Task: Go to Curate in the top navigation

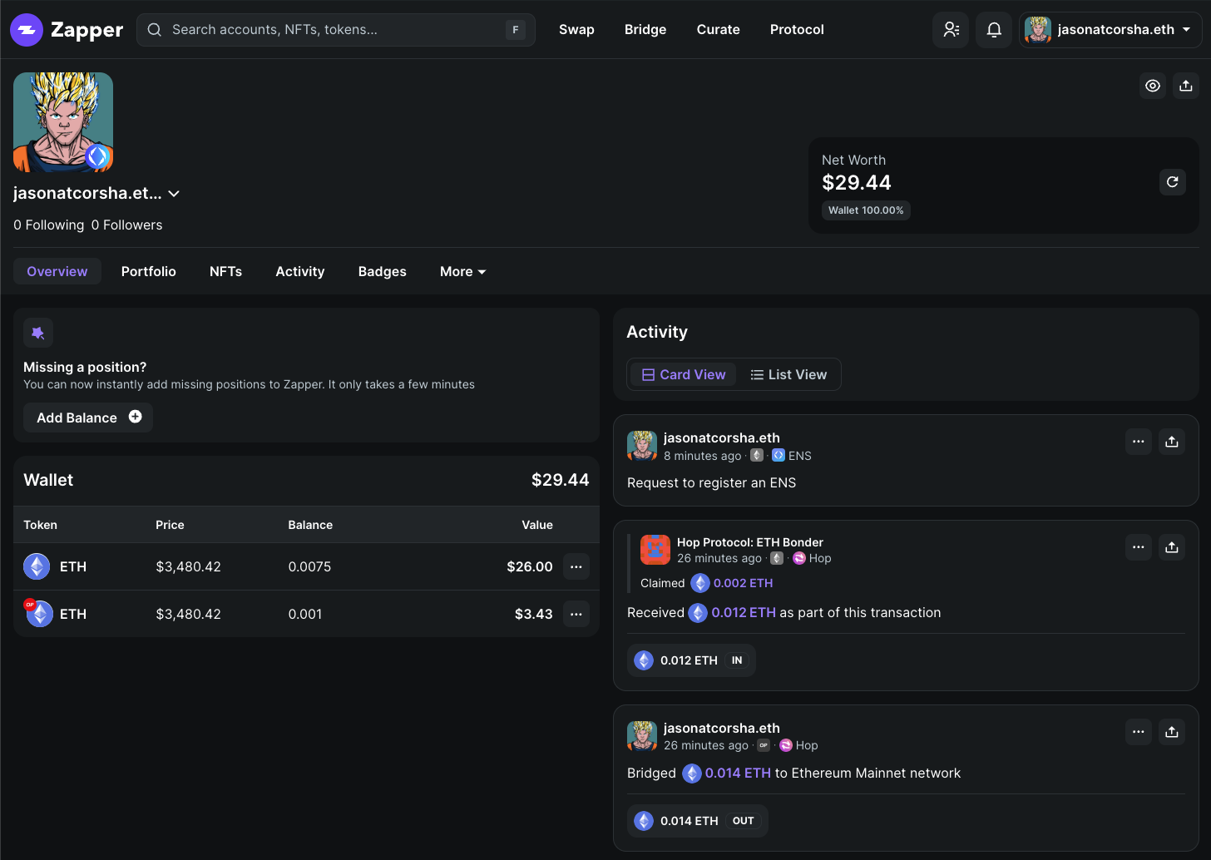Action: click(719, 30)
